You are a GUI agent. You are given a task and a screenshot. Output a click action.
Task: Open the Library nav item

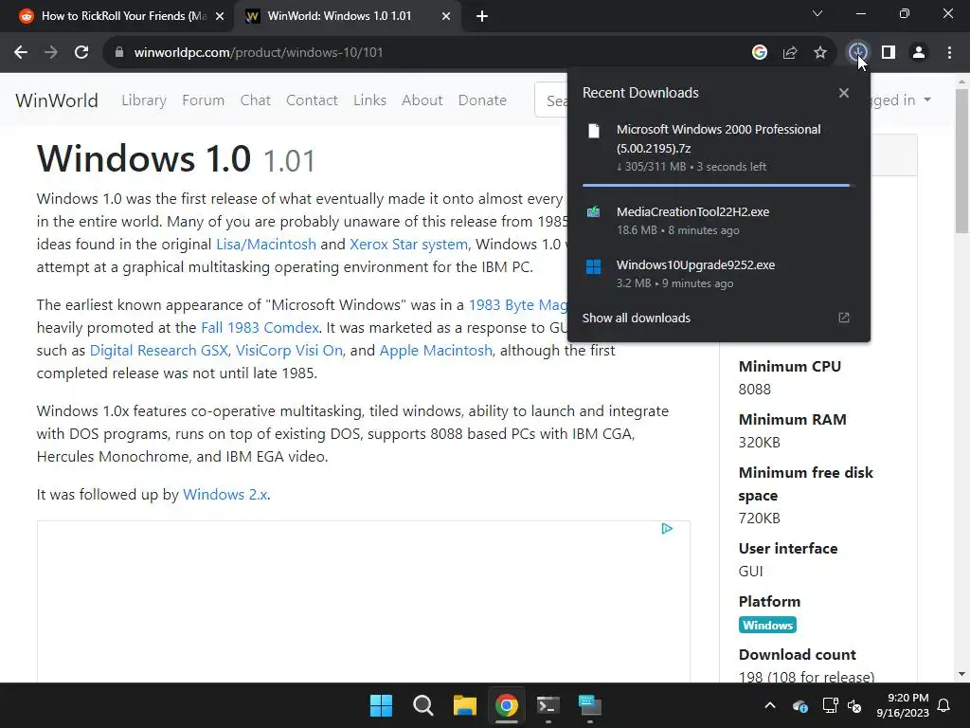point(144,100)
